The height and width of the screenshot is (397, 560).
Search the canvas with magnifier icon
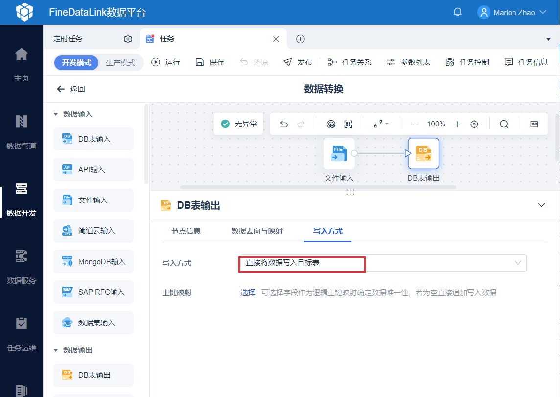pos(504,124)
